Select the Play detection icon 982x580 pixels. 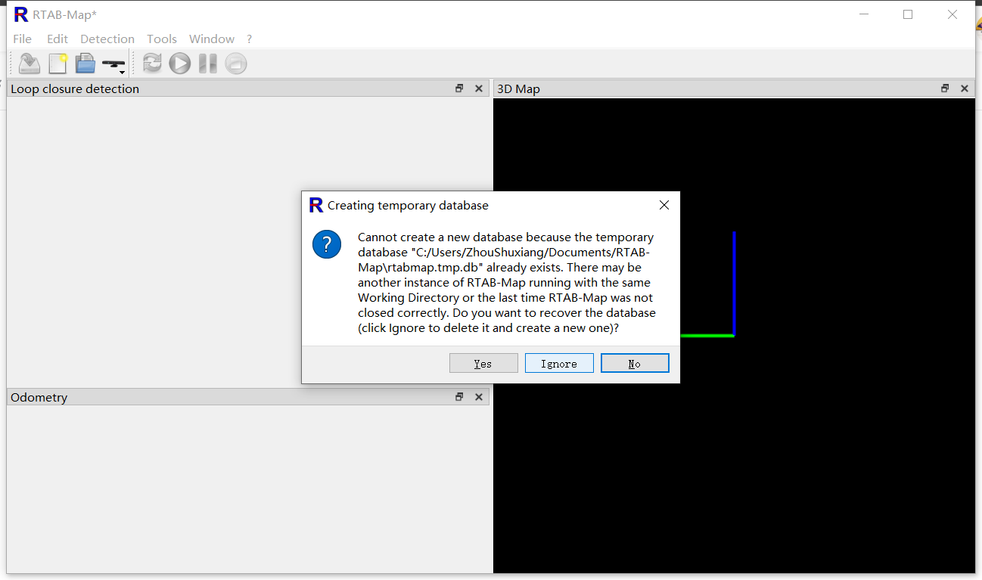click(x=179, y=64)
